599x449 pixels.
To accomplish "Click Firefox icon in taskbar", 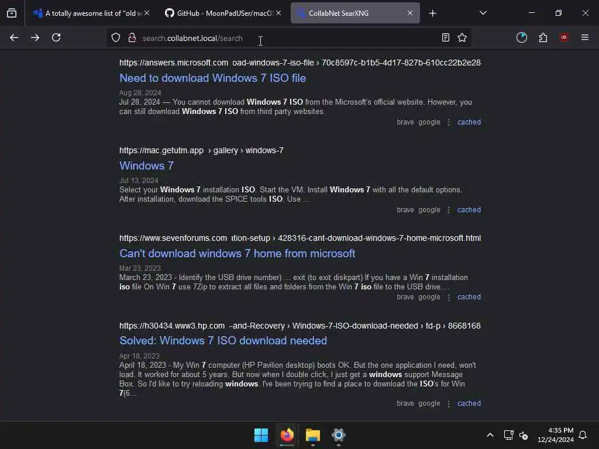I will click(287, 435).
